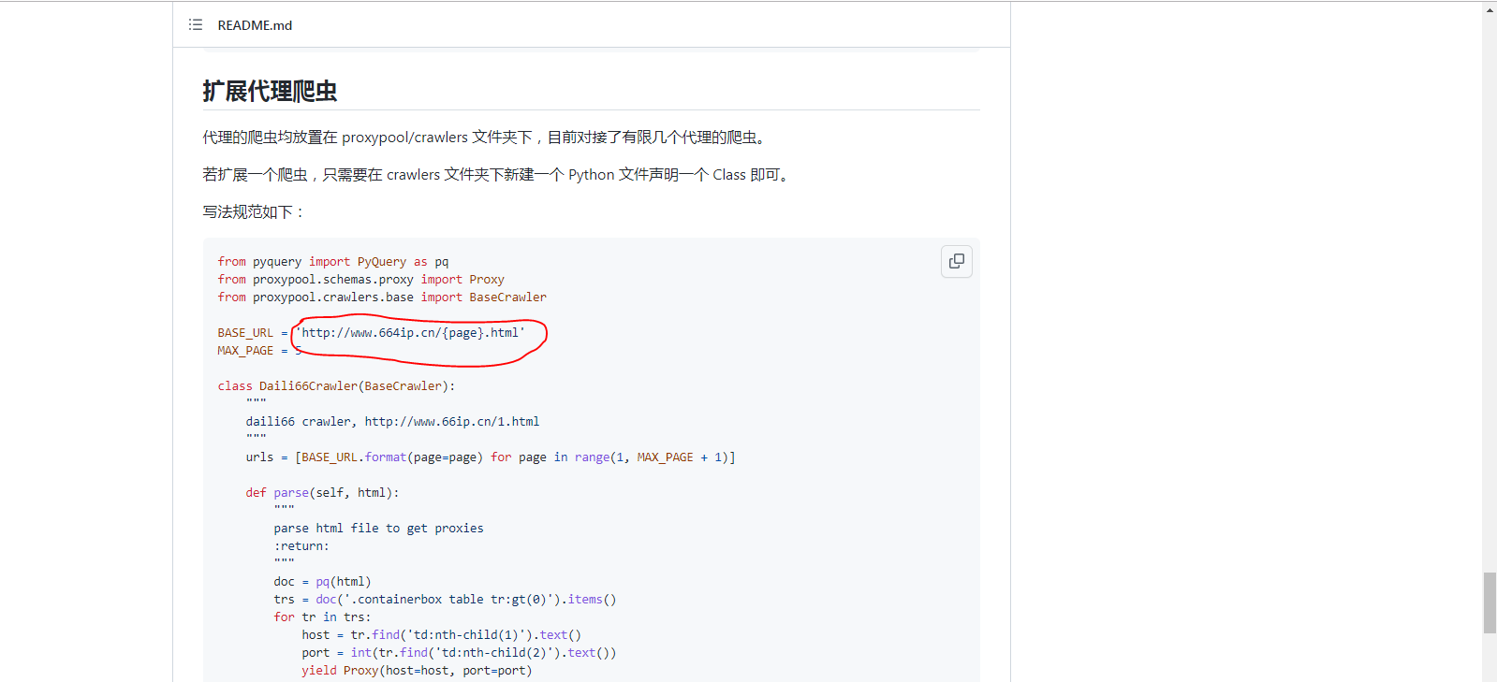
Task: Click the 'for tr in trs:' line
Action: pos(322,617)
